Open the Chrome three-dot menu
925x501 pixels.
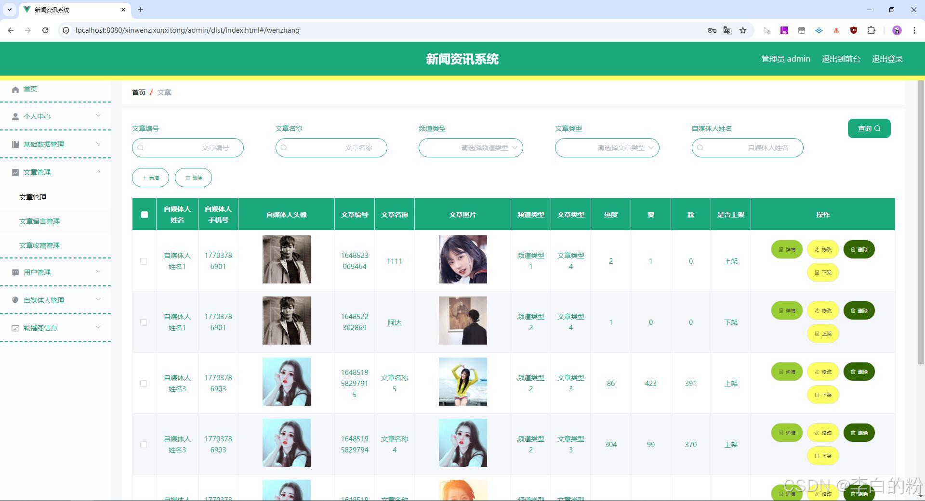914,30
